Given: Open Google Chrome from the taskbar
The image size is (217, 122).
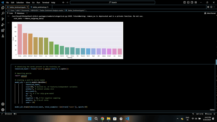Looking at the screenshot, I should point(102,119).
